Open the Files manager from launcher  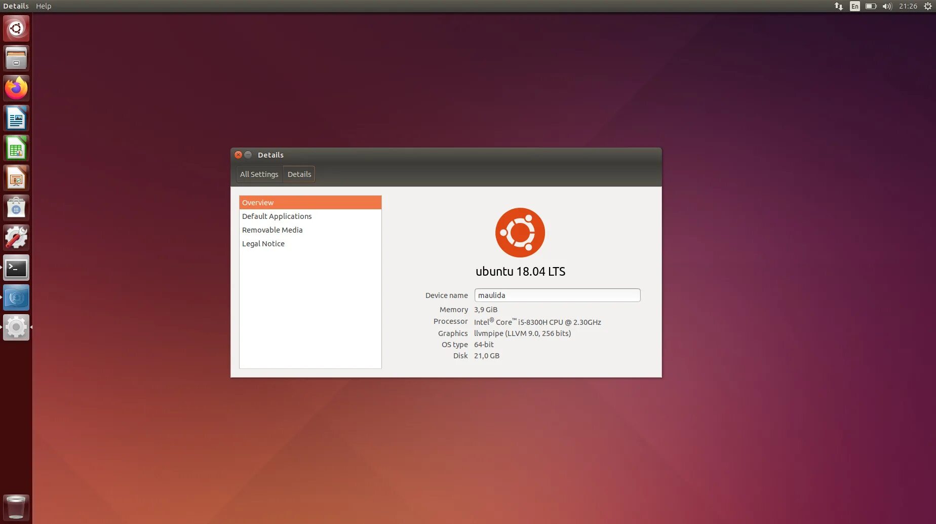pos(16,58)
